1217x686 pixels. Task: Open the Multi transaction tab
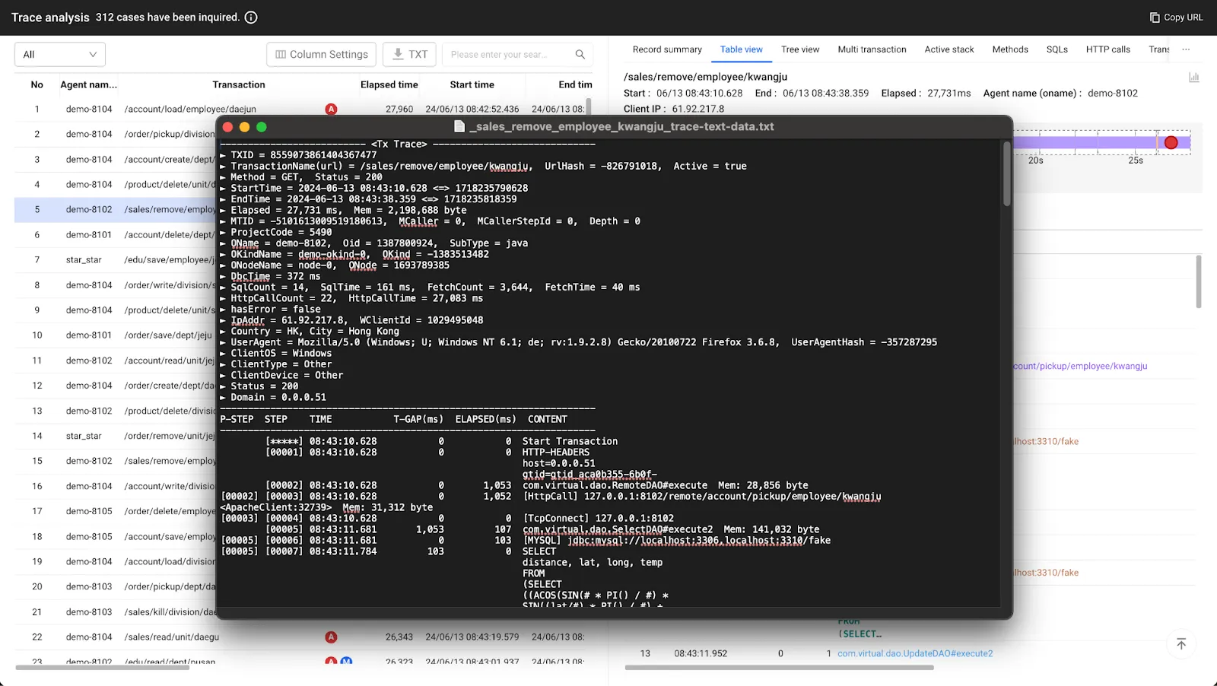872,49
